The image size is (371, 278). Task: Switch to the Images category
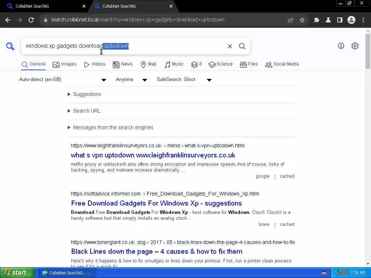click(x=64, y=64)
